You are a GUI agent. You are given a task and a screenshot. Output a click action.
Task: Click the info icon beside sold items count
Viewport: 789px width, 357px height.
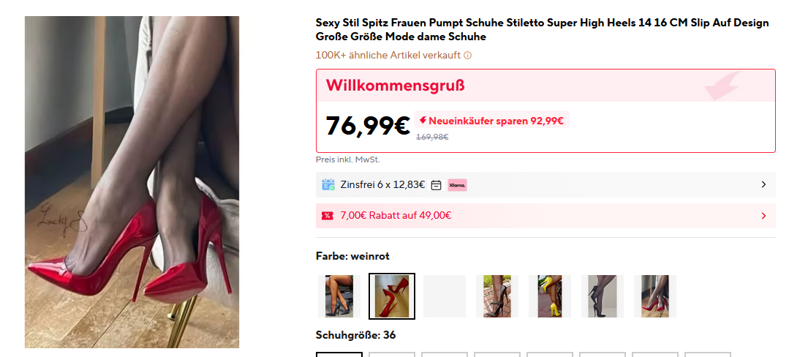point(467,56)
